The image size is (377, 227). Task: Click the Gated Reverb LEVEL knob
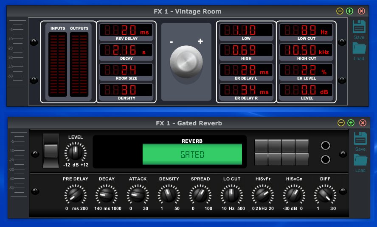point(75,152)
